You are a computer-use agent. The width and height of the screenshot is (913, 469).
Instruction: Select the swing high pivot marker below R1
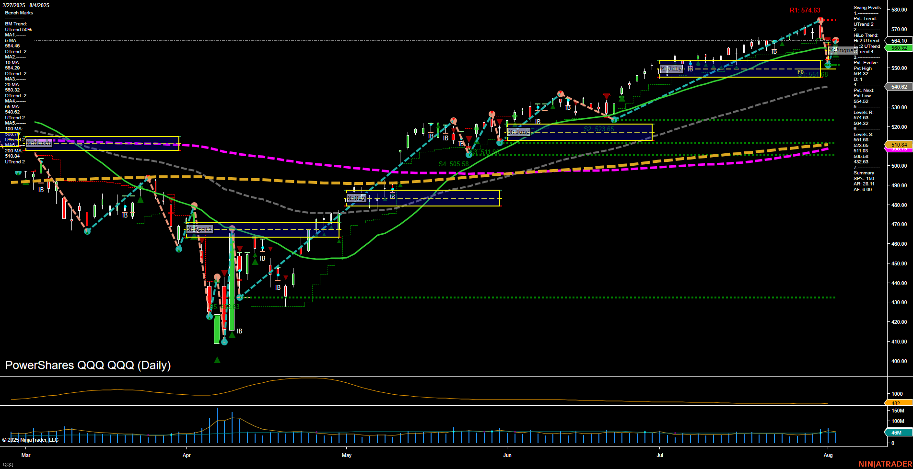[x=820, y=20]
